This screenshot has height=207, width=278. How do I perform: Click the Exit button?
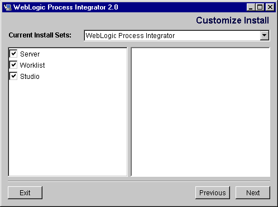pyautogui.click(x=25, y=192)
